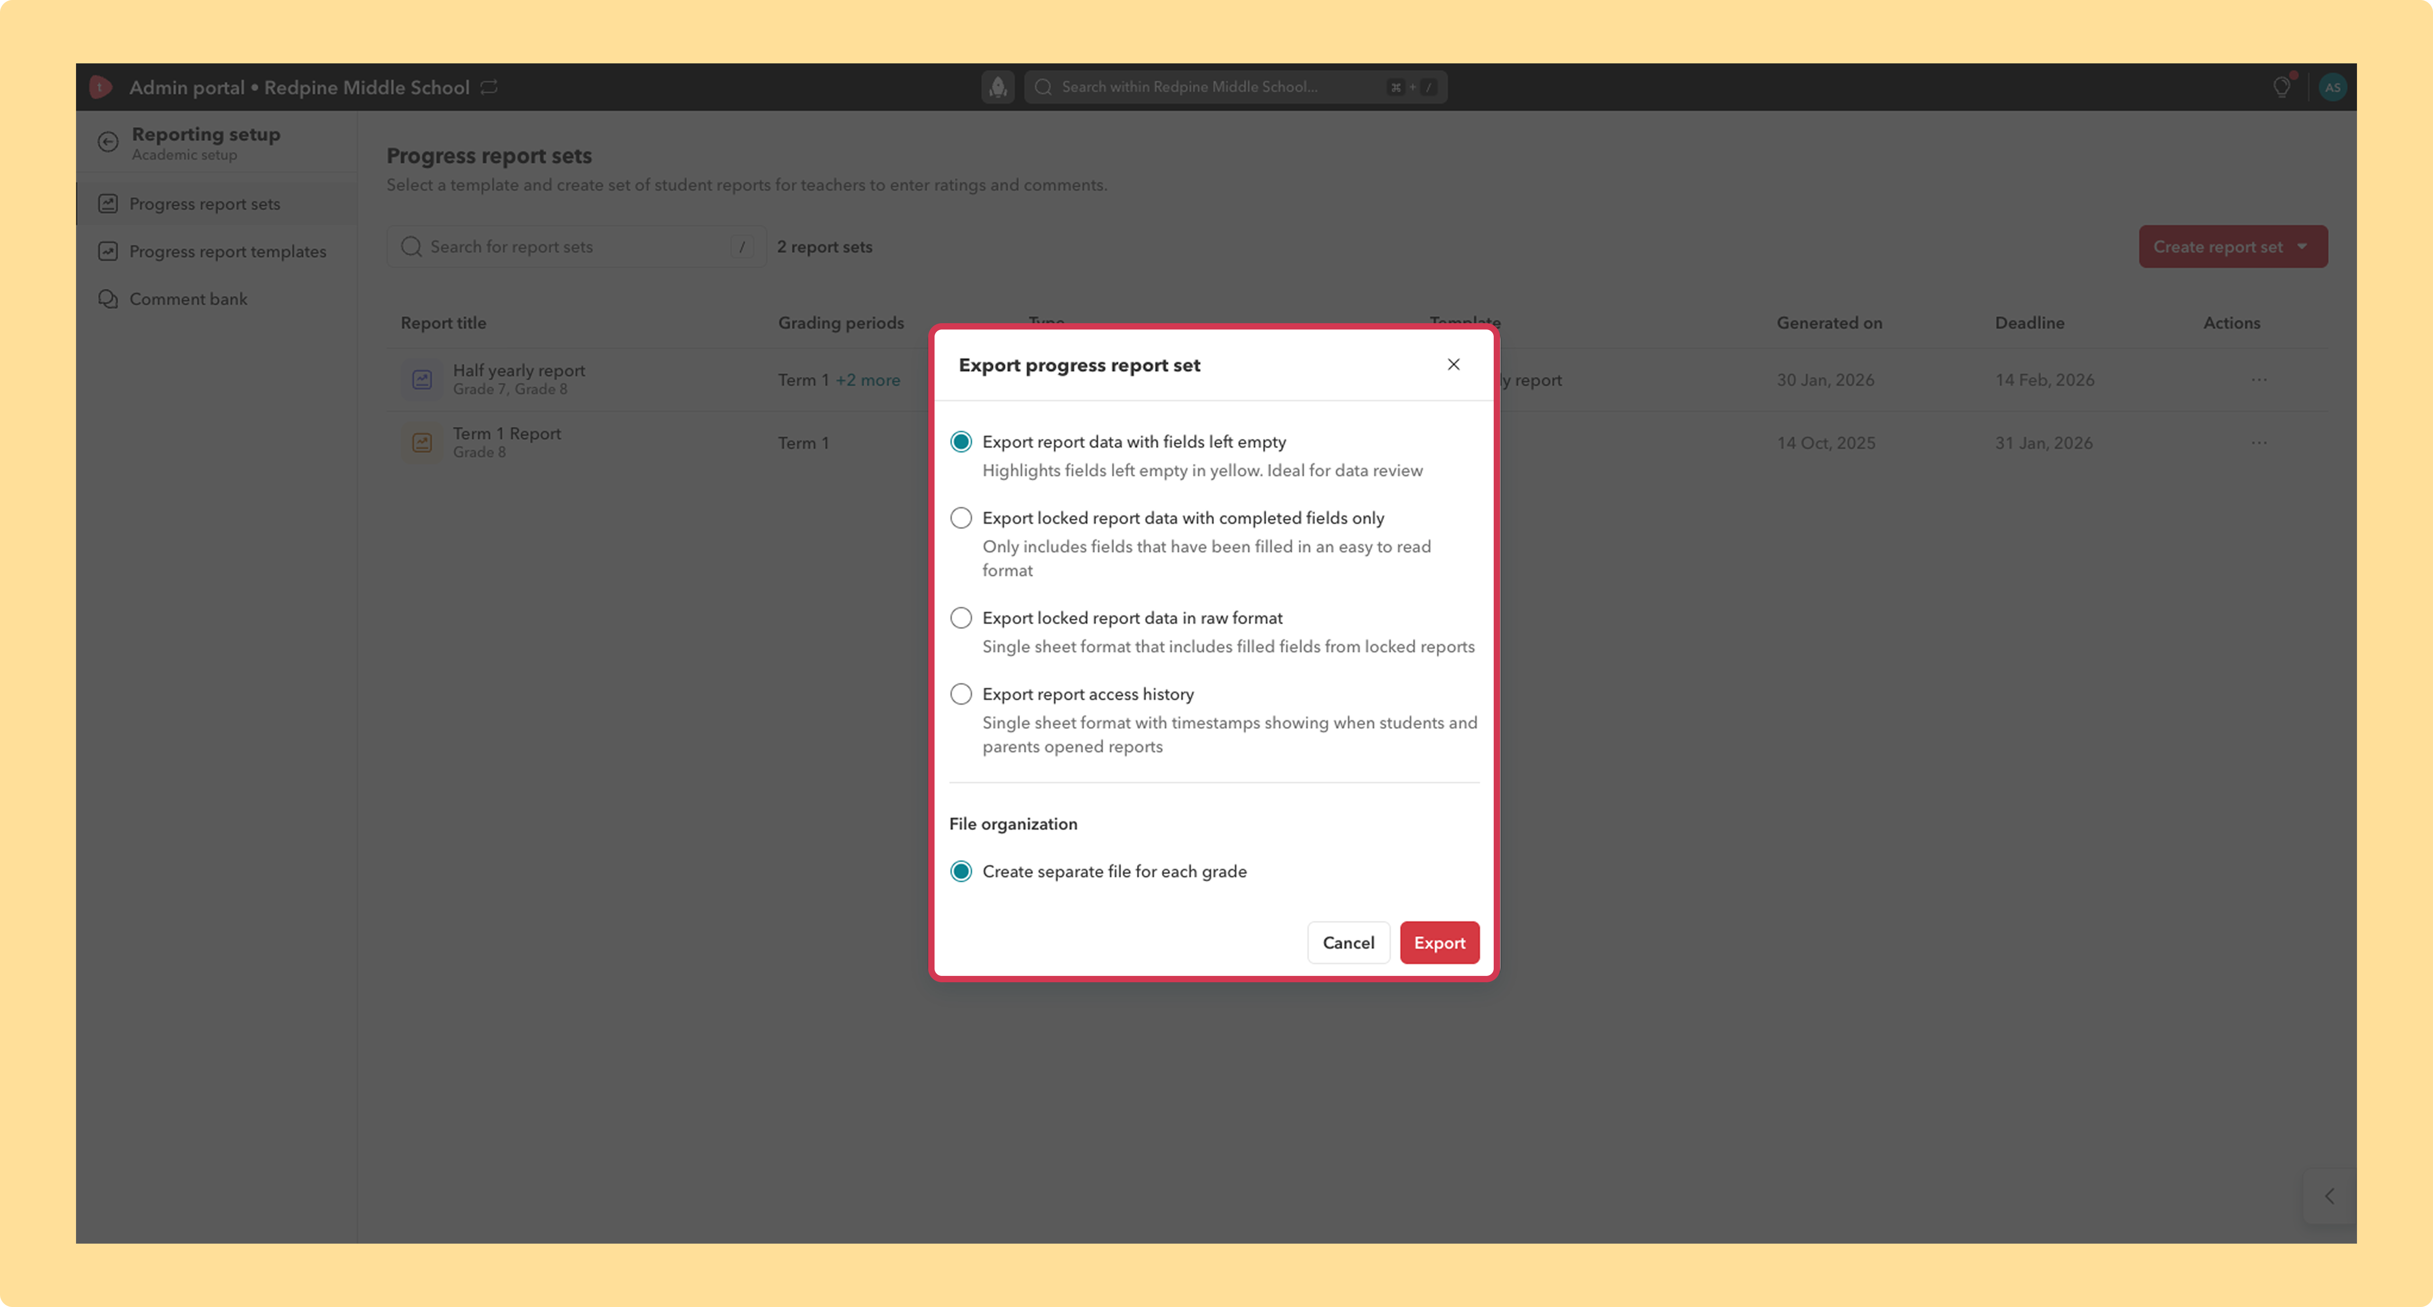The image size is (2433, 1307).
Task: Click the Progress report templates sidebar icon
Action: tap(108, 251)
